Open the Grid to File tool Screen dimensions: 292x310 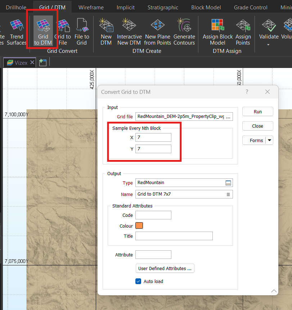(62, 32)
